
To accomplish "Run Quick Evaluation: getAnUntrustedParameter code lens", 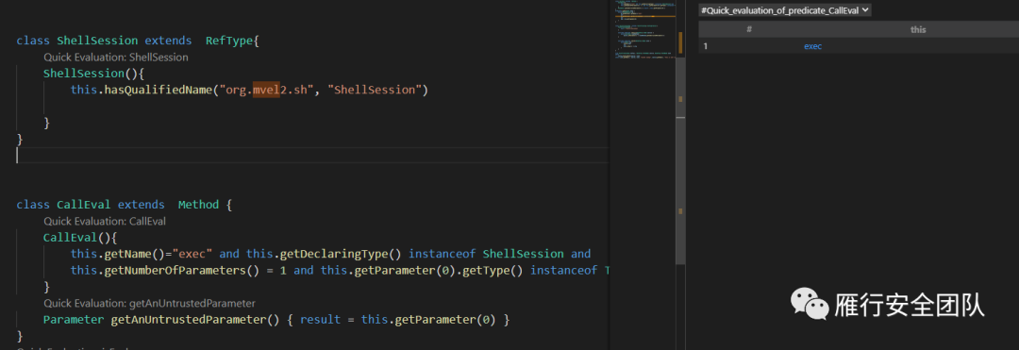I will 149,303.
